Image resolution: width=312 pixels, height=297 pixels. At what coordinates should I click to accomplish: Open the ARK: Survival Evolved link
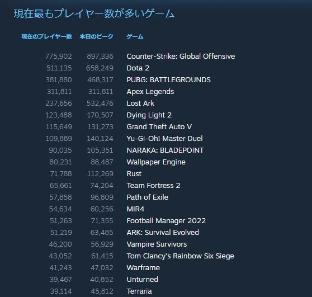click(163, 233)
